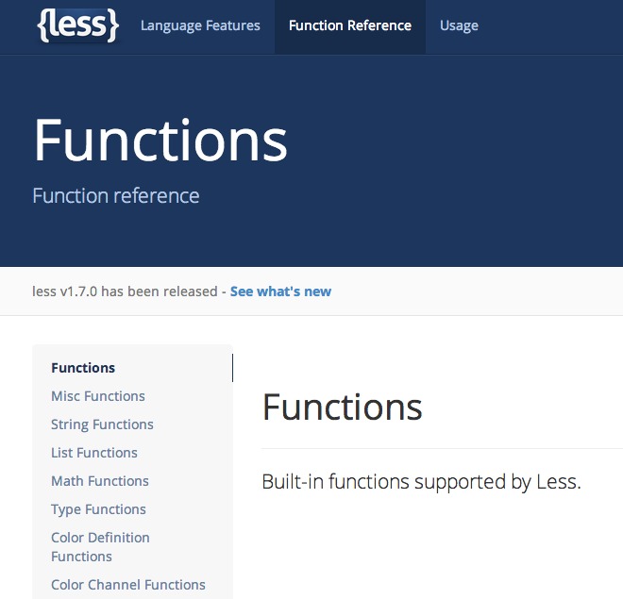Open String Functions from the sidebar
Viewport: 623px width, 599px height.
coord(102,424)
